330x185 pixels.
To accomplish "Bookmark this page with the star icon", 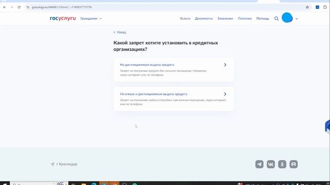I will point(307,7).
